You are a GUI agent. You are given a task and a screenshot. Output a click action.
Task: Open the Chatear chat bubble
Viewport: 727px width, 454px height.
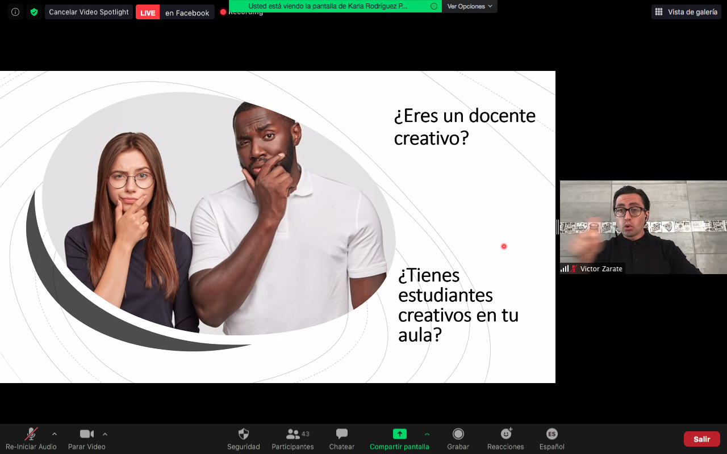pos(341,435)
